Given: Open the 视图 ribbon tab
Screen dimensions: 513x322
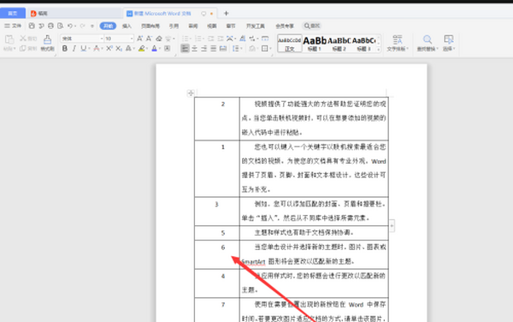Looking at the screenshot, I should [212, 26].
